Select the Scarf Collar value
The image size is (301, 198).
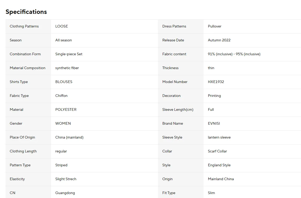point(217,151)
